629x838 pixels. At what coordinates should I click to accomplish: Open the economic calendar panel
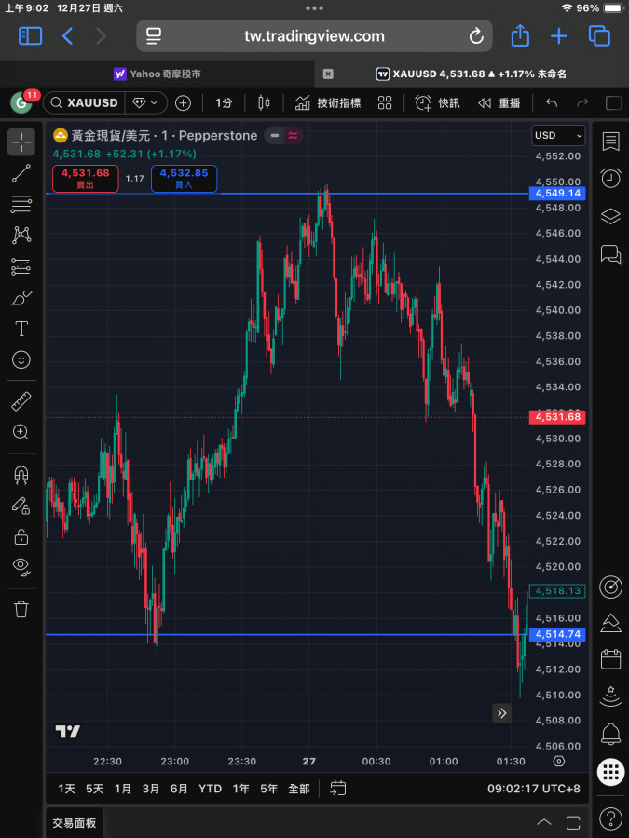coord(610,659)
